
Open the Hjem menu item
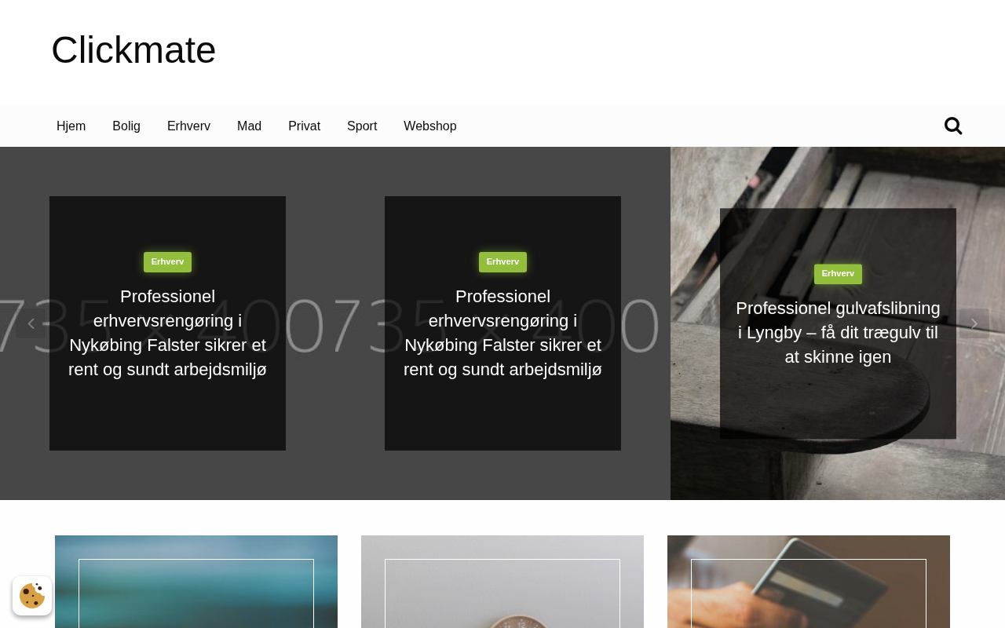tap(71, 126)
